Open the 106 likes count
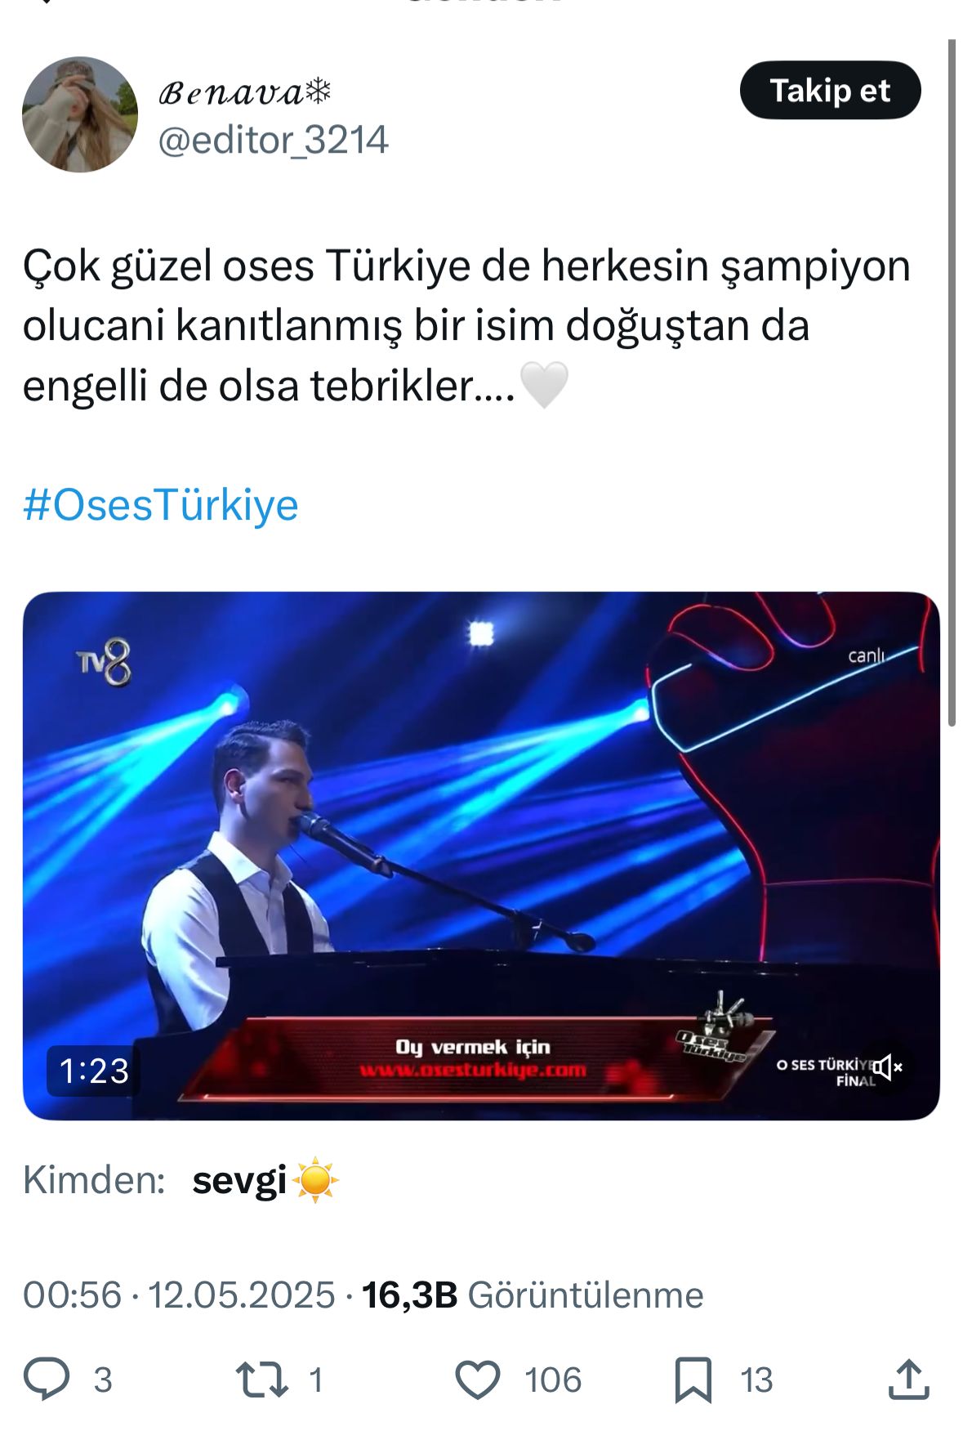The image size is (963, 1440). [x=553, y=1380]
